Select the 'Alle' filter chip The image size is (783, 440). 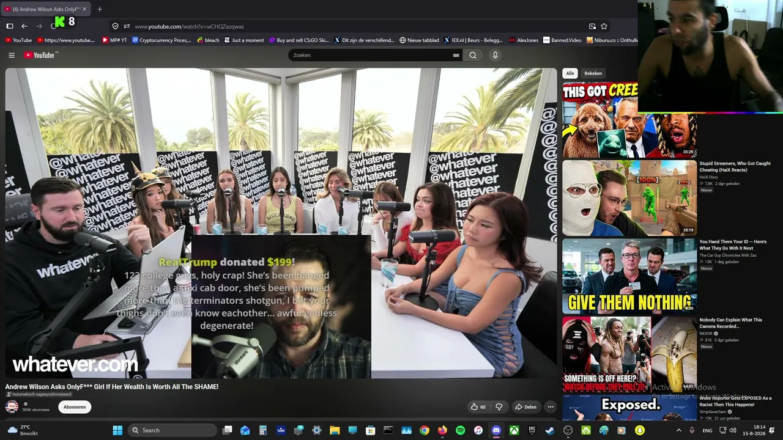(x=570, y=73)
